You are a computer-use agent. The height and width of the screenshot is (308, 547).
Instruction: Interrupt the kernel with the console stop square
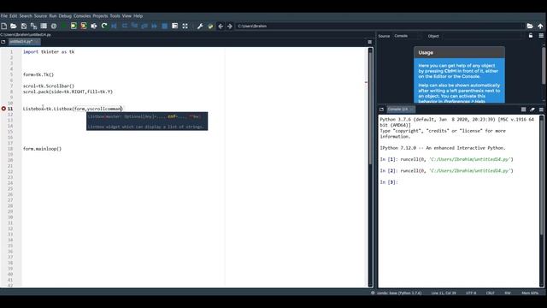click(523, 110)
